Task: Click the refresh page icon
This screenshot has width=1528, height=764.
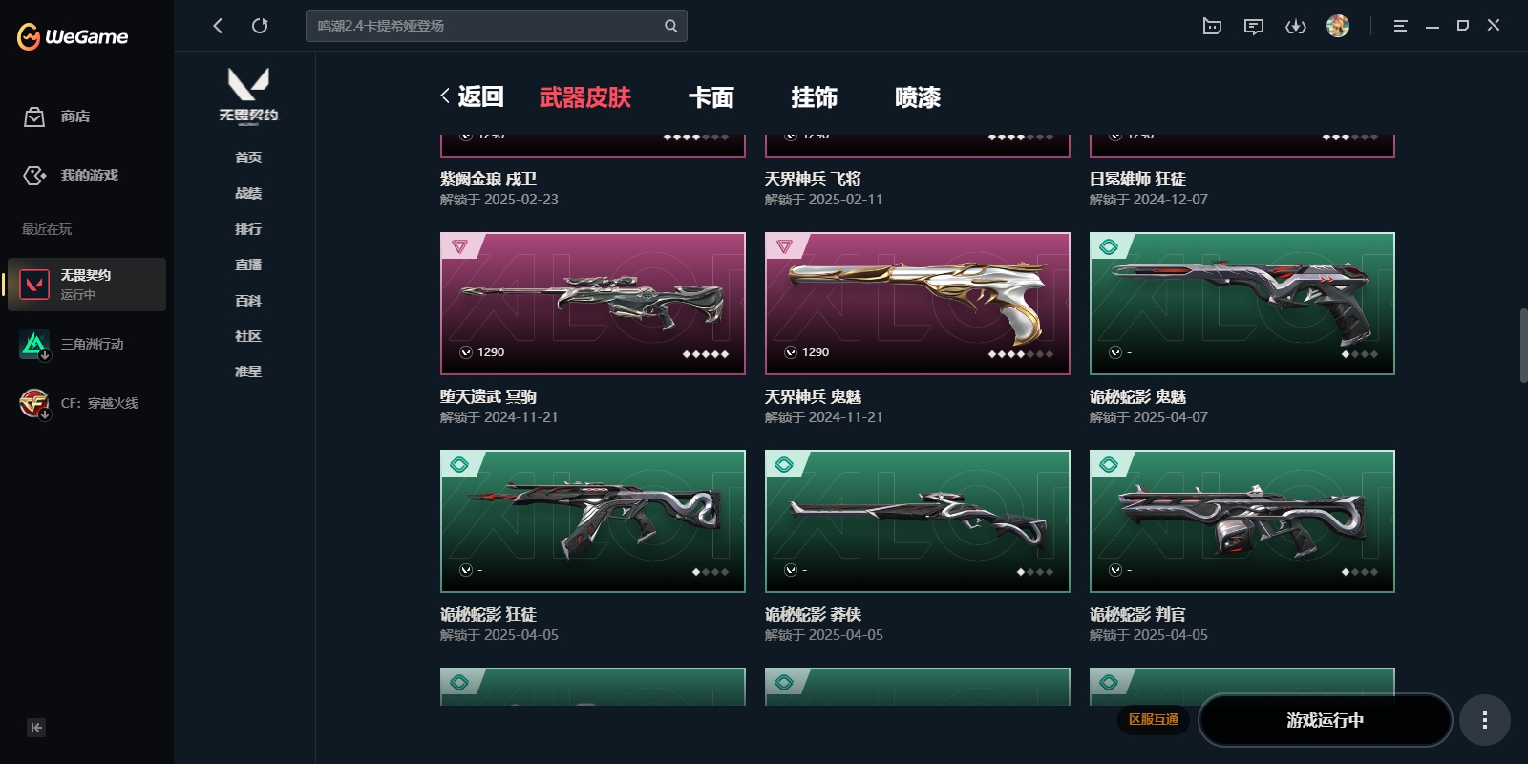Action: click(260, 26)
